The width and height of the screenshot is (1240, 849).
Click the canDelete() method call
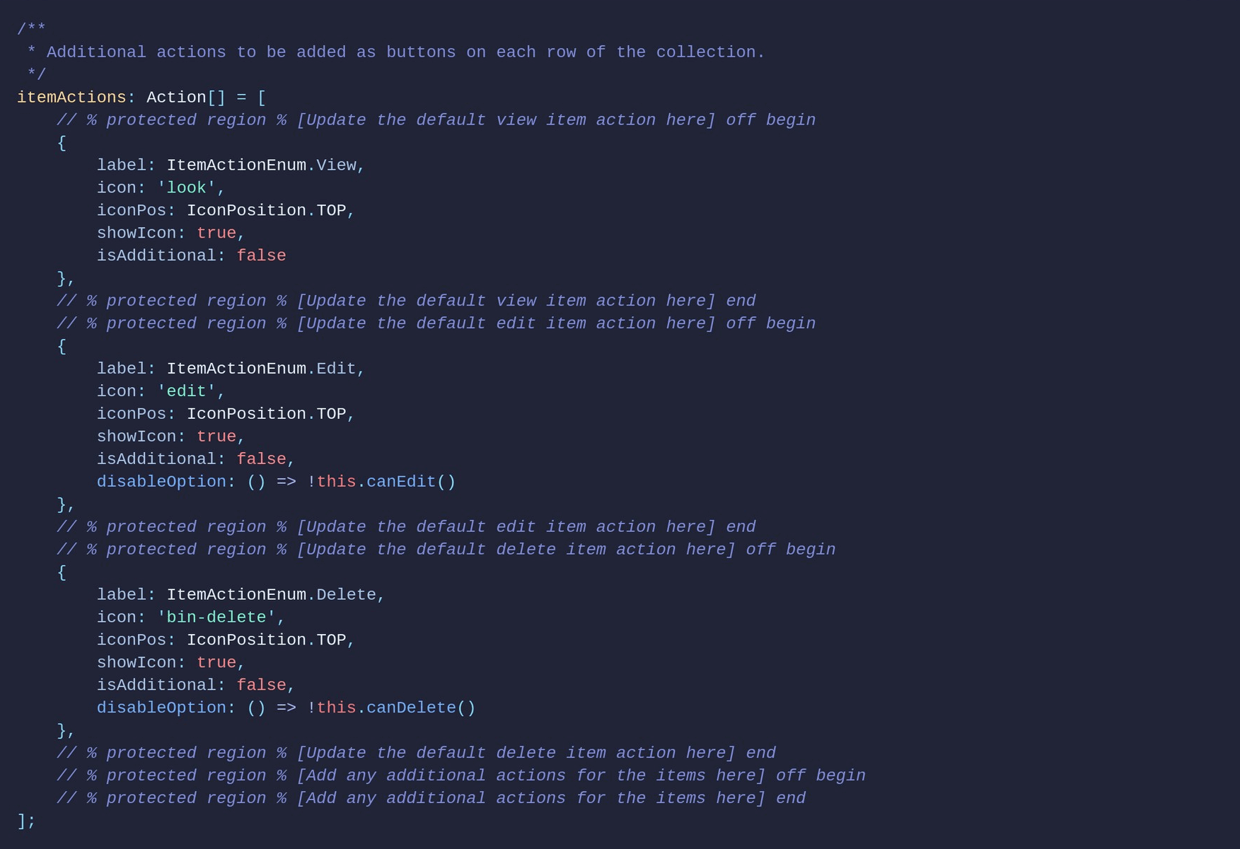[421, 708]
